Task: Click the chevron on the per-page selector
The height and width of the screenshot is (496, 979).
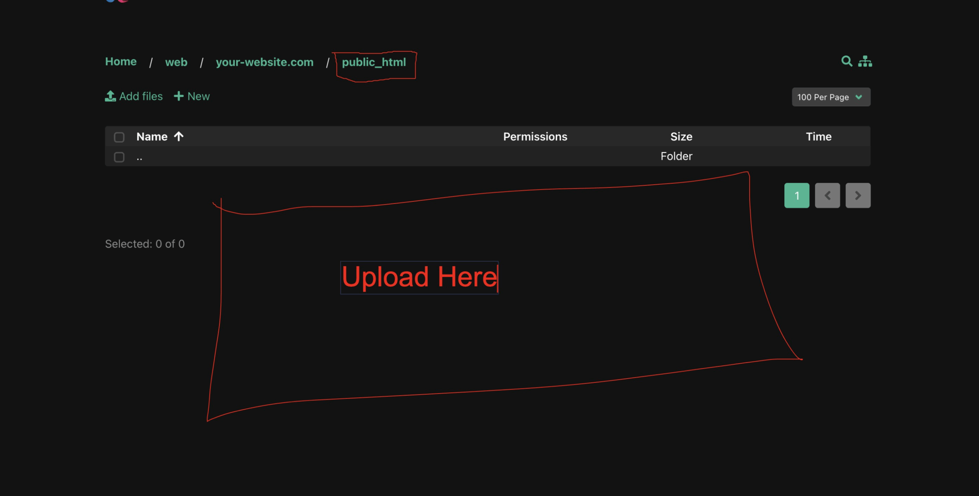Action: point(858,97)
